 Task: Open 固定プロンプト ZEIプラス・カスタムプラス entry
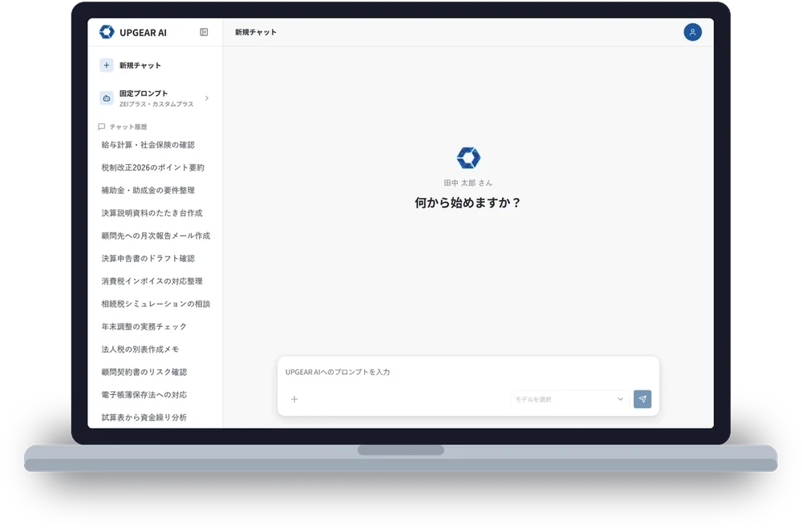click(x=155, y=98)
